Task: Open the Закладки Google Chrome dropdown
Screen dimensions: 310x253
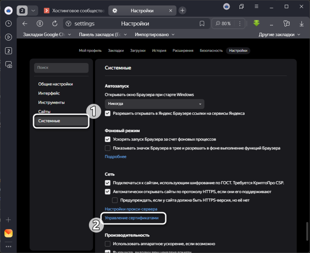Action: (x=44, y=34)
